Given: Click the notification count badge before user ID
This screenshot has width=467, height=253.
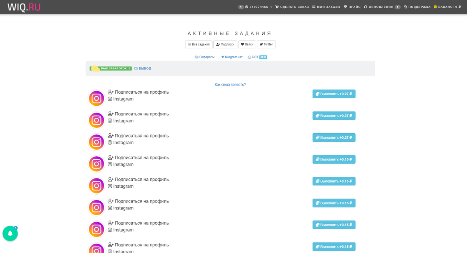Looking at the screenshot, I should [x=241, y=7].
